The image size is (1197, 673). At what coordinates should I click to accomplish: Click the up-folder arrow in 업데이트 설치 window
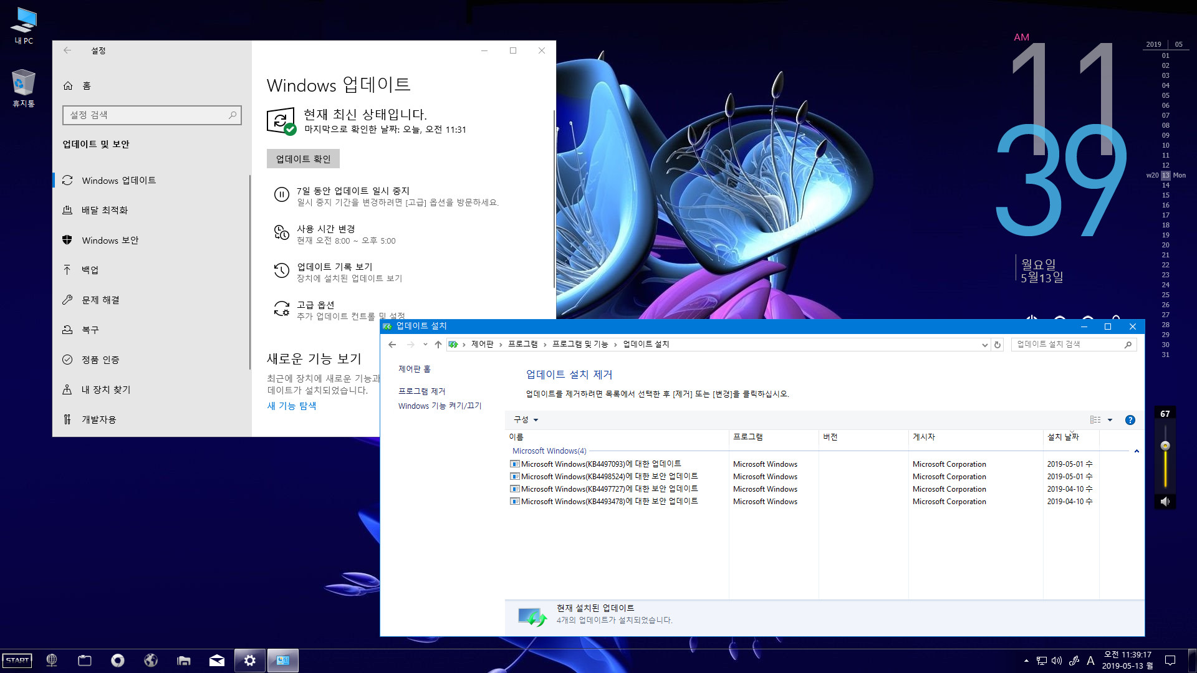point(438,345)
